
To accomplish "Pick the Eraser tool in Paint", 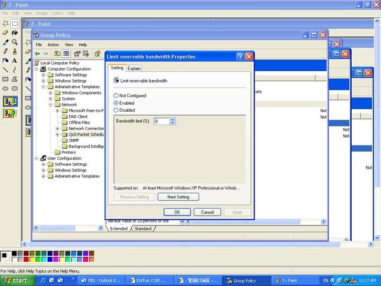I will (x=6, y=32).
